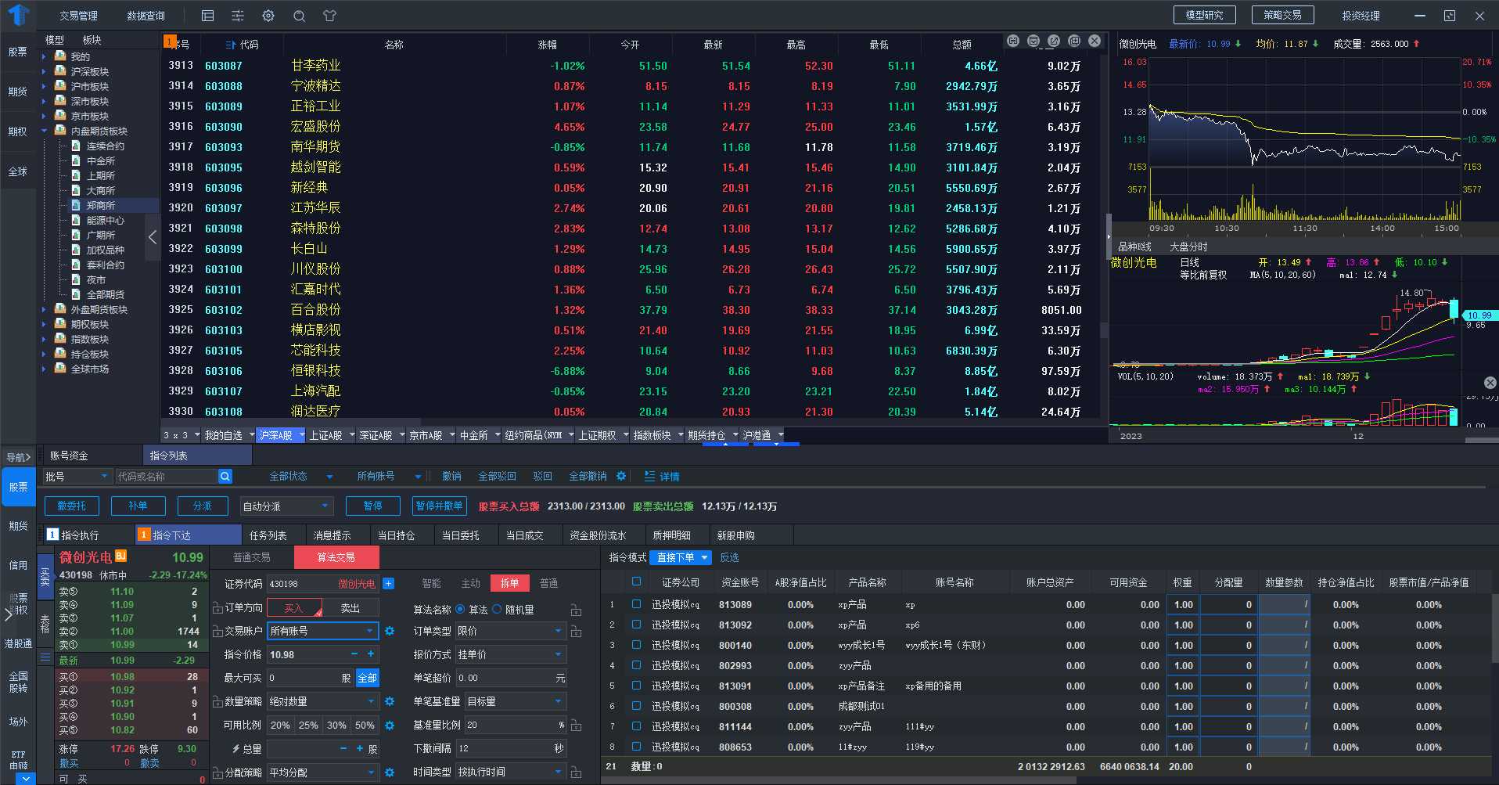1499x785 pixels.
Task: Open the 交易管理 menu
Action: point(78,16)
